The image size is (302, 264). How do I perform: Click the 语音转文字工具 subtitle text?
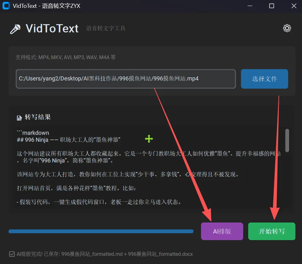tap(106, 28)
